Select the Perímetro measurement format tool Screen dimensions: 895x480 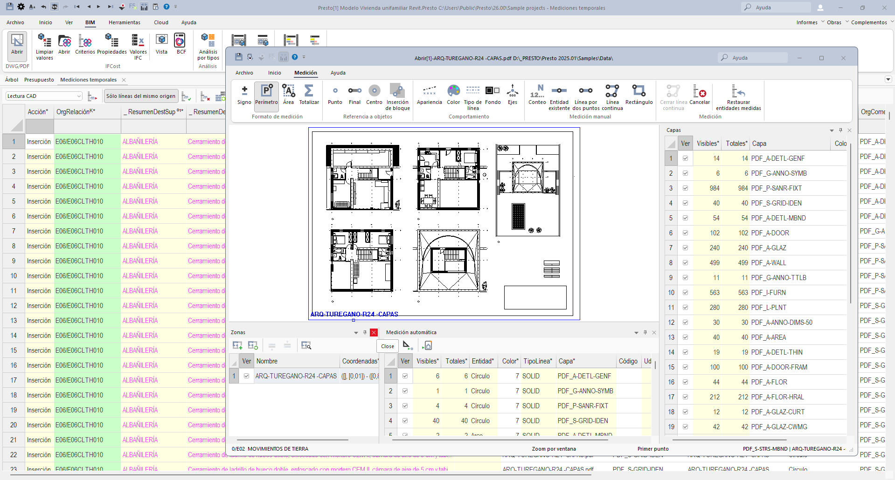pyautogui.click(x=266, y=96)
